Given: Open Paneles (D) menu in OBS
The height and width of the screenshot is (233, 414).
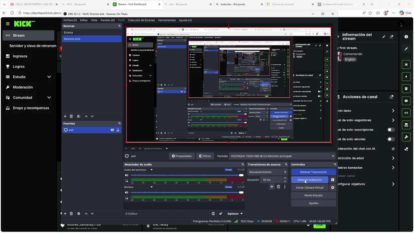Looking at the screenshot, I should (107, 20).
